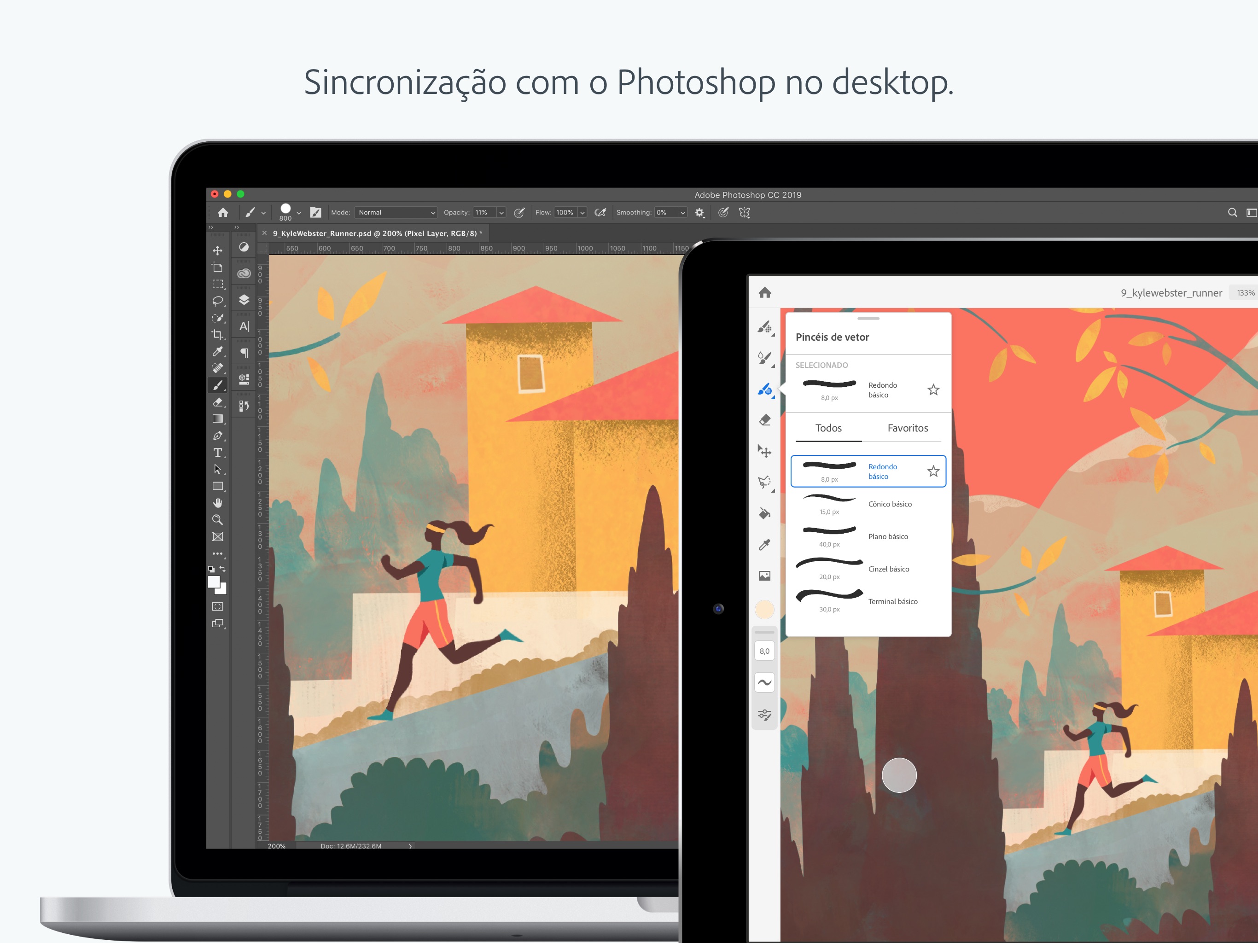
Task: Select the Zoom magnifier tool
Action: (217, 520)
